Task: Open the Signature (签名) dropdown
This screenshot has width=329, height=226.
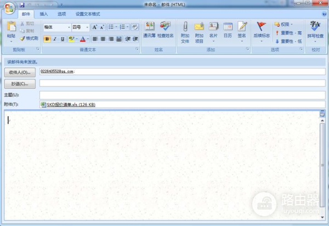Action: point(242,31)
